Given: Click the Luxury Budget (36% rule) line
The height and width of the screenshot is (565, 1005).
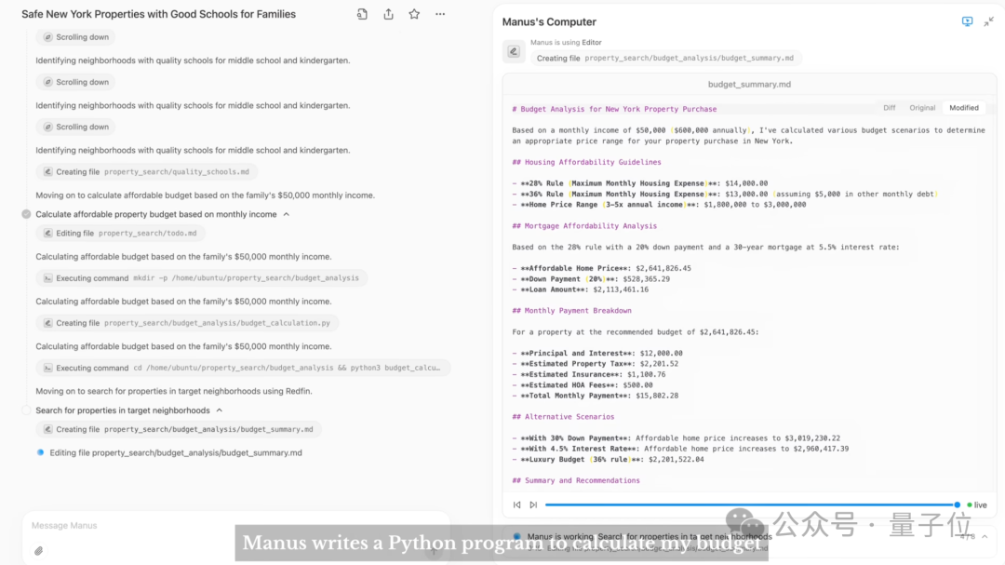Looking at the screenshot, I should 608,459.
